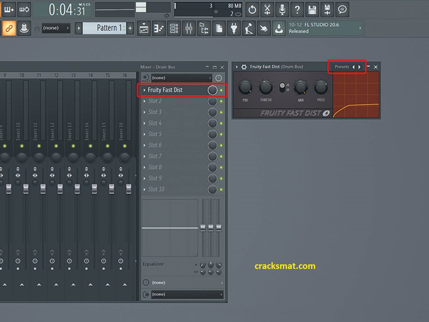Image resolution: width=429 pixels, height=322 pixels.
Task: Add new pattern with plus button
Action: pyautogui.click(x=130, y=29)
